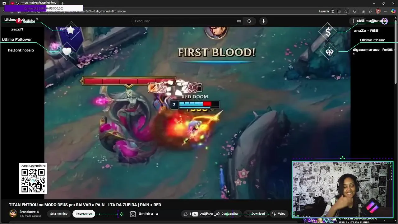Click the 'xnuZe - R$5' donation text

click(366, 30)
